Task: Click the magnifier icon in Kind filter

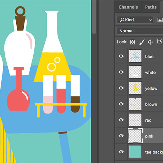Action: coord(122,20)
